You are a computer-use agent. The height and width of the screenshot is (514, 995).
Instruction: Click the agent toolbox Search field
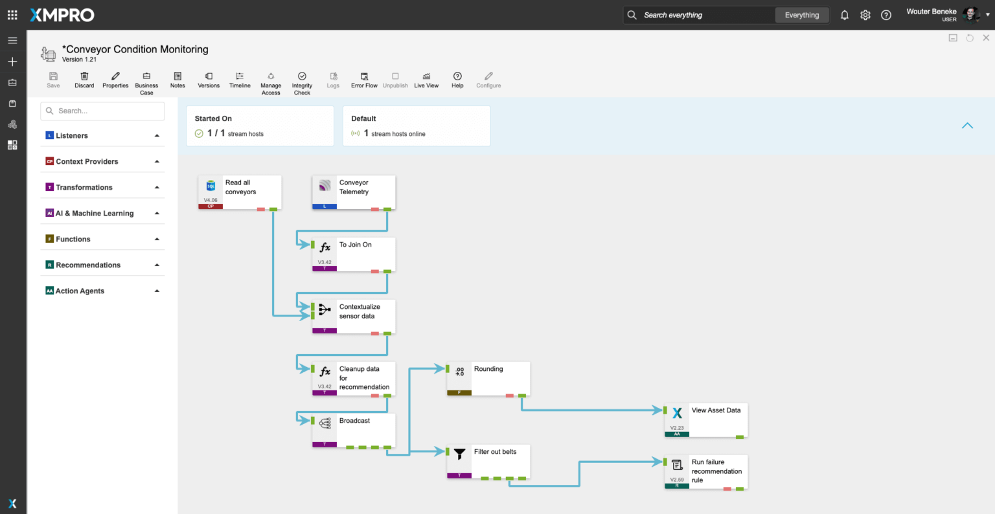click(x=104, y=111)
